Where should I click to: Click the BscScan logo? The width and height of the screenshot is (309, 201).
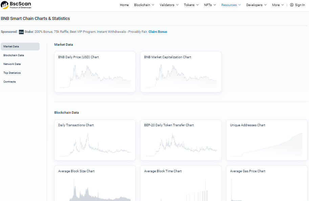tap(16, 5)
